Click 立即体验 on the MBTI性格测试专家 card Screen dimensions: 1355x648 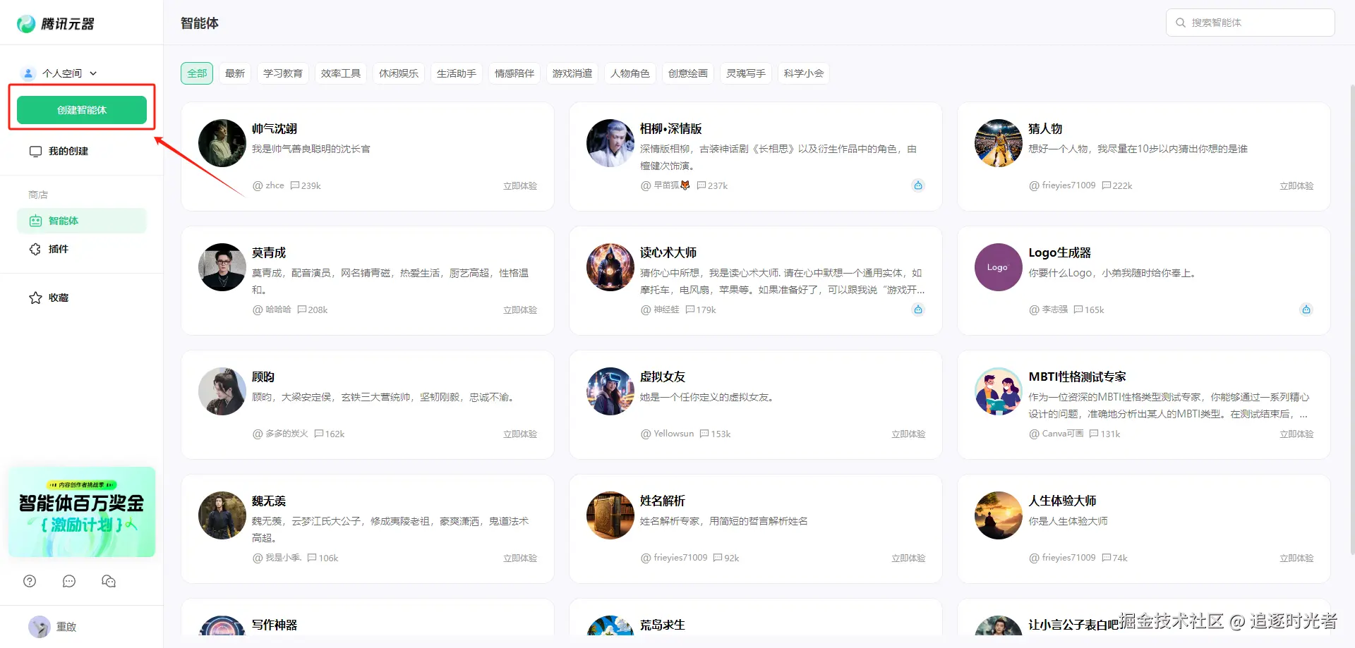1296,434
